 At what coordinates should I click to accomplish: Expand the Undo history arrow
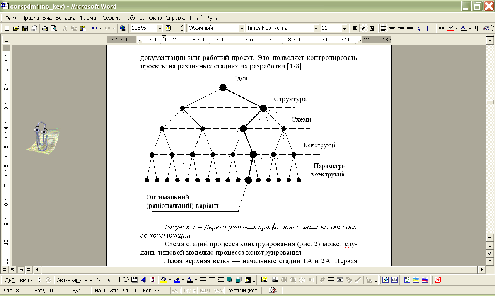point(101,28)
